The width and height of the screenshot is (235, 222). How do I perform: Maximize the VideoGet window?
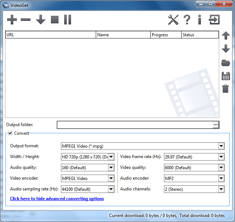(211, 4)
